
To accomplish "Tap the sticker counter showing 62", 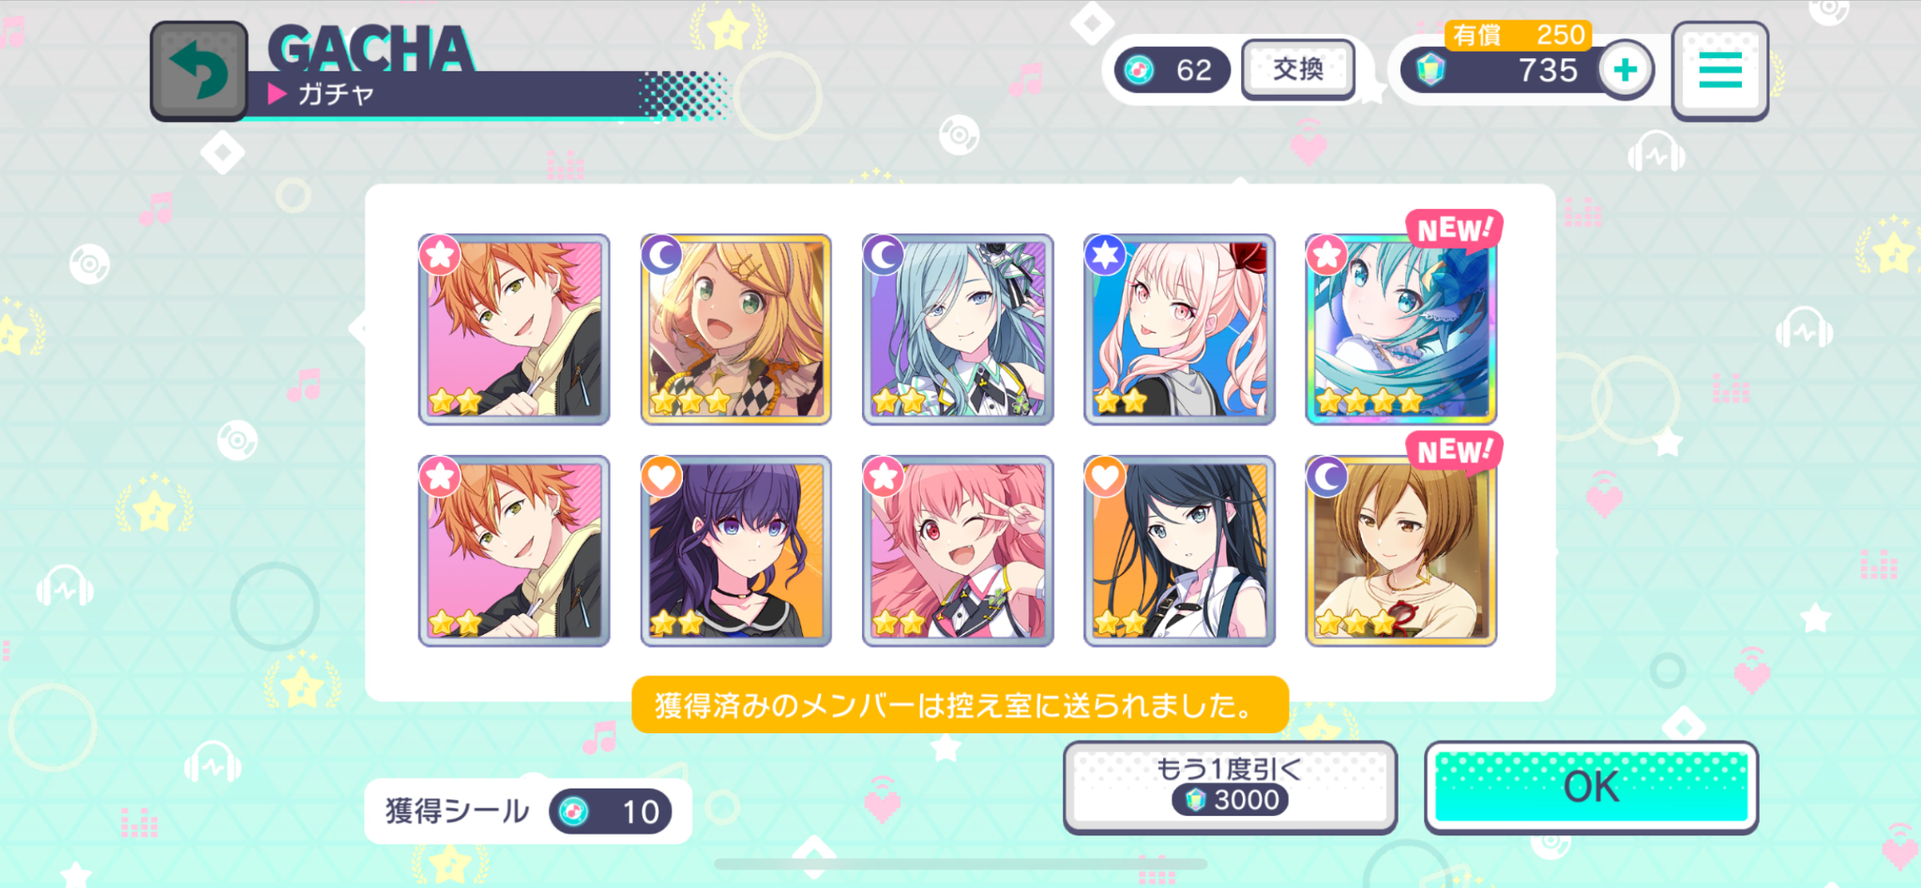I will [x=1172, y=70].
